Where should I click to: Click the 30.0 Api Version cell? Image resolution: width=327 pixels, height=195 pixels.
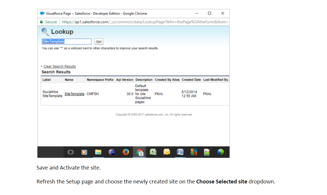tap(130, 94)
